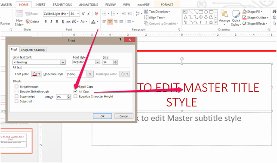Image resolution: width=277 pixels, height=163 pixels.
Task: Click the Offset percentage field
Action: [62, 97]
